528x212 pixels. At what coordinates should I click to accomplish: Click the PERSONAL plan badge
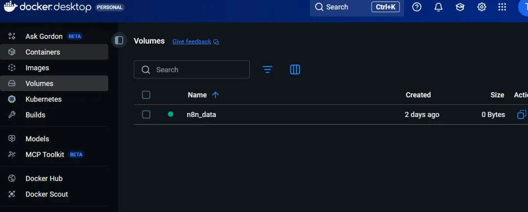[x=110, y=7]
